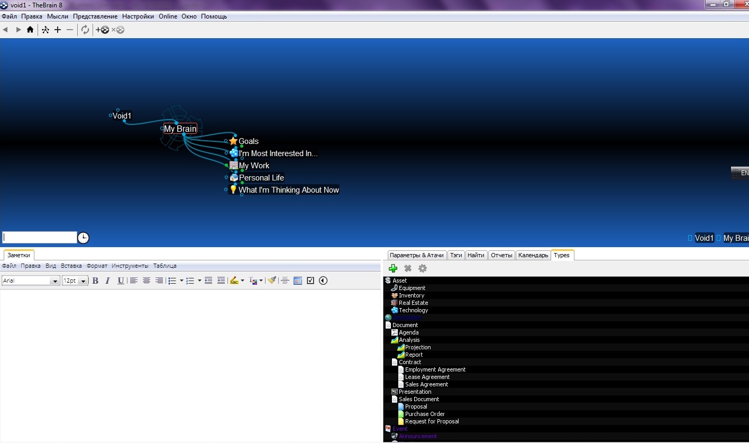Open the notes Таблица menu
This screenshot has height=443, width=749.
pos(165,266)
